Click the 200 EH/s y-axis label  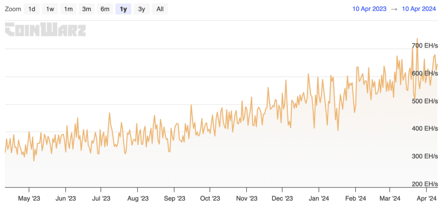coord(424,184)
